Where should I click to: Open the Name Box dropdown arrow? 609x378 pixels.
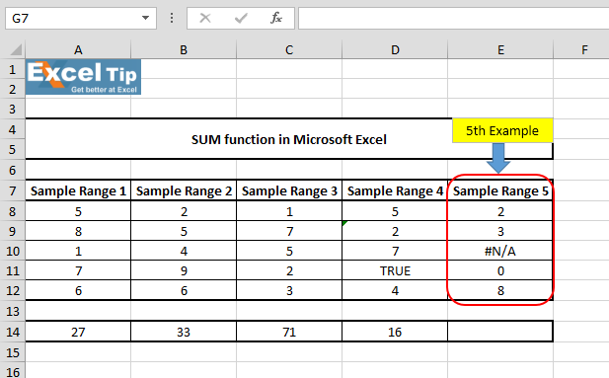click(x=145, y=18)
